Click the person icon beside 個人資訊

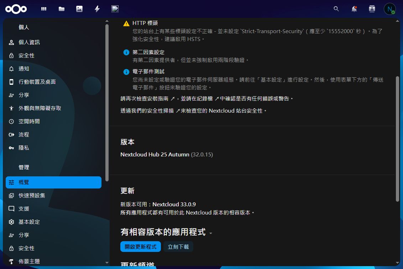click(x=11, y=42)
